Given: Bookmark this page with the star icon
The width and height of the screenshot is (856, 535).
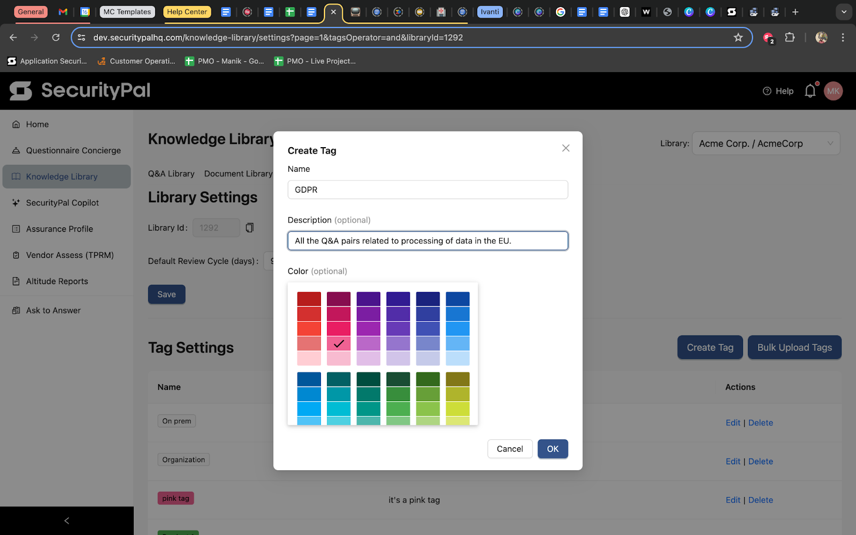Looking at the screenshot, I should (x=738, y=37).
